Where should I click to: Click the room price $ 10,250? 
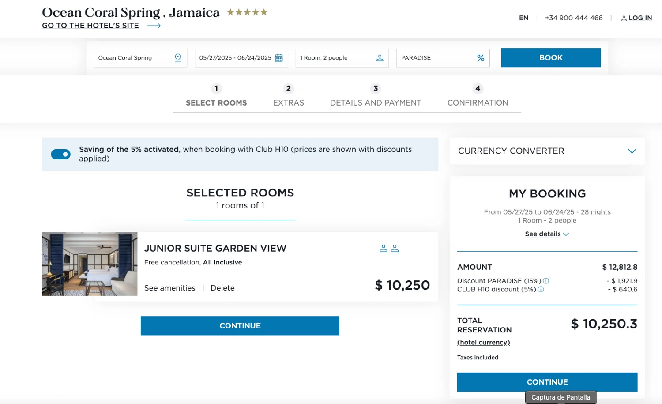coord(402,285)
